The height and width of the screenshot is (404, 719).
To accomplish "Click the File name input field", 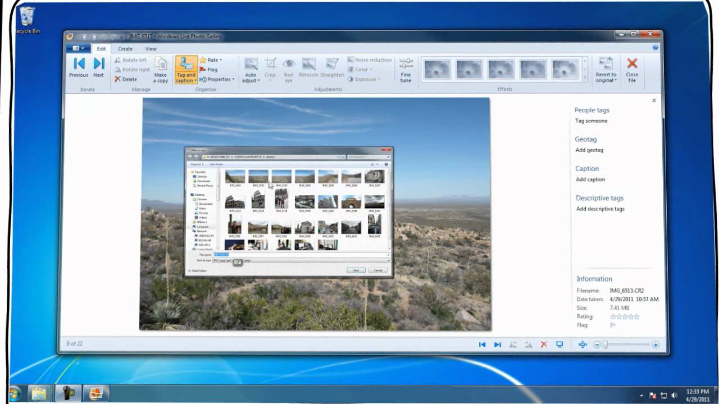I will tap(301, 255).
